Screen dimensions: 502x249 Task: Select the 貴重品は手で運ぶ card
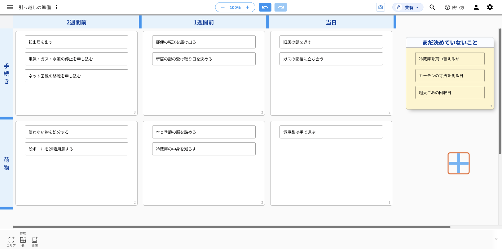(x=331, y=132)
